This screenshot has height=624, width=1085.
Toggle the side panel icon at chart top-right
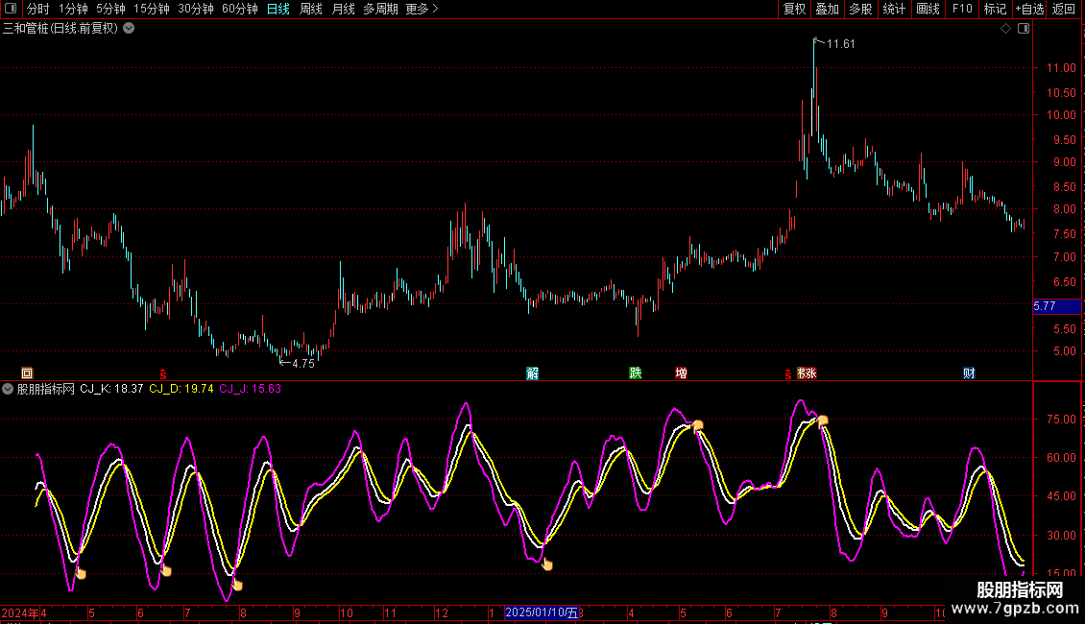(1024, 29)
